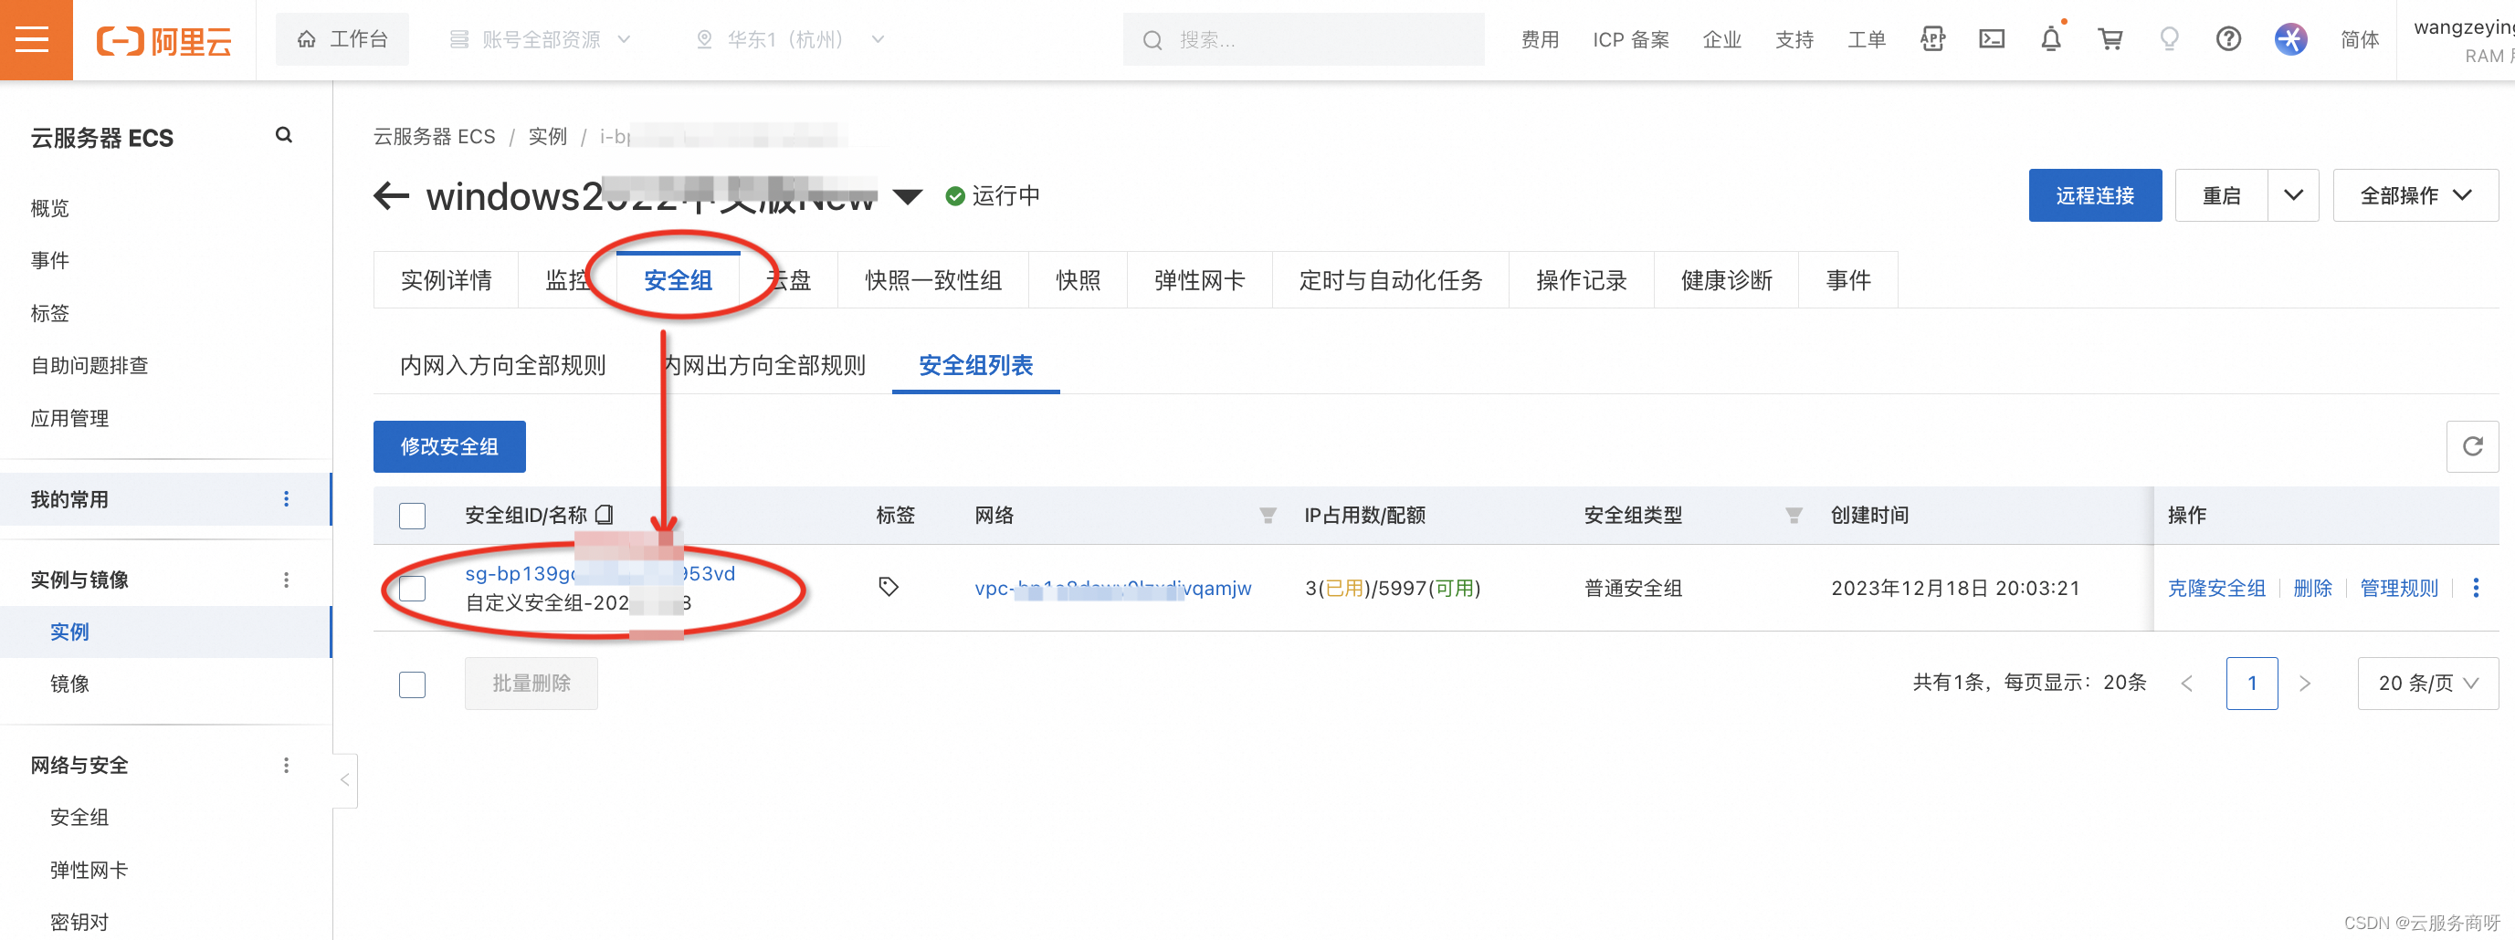
Task: Open the help question-mark icon
Action: tap(2229, 38)
